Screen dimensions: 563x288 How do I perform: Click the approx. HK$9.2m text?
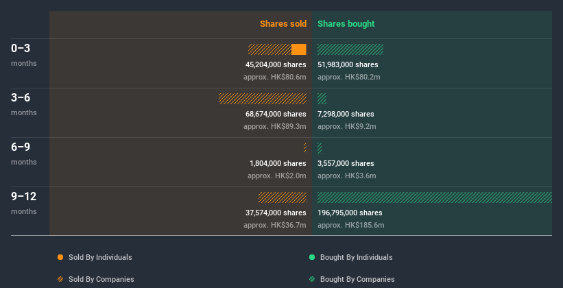pyautogui.click(x=347, y=126)
